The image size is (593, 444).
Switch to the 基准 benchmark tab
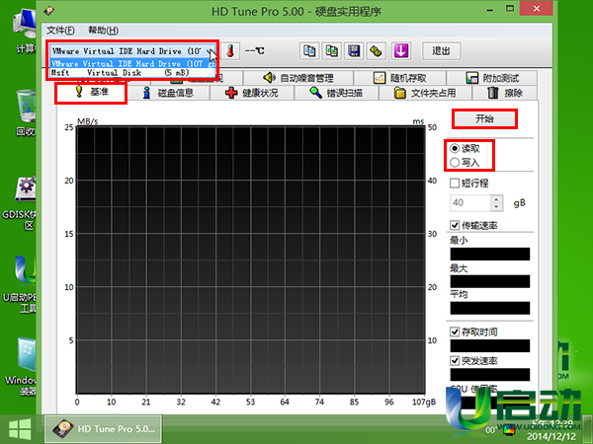pos(91,92)
